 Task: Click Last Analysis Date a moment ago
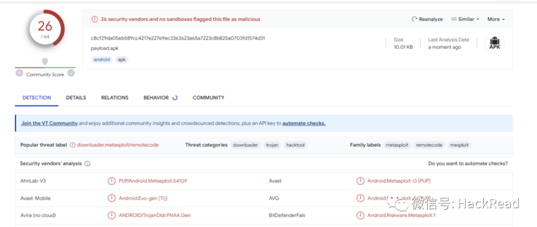click(x=445, y=48)
